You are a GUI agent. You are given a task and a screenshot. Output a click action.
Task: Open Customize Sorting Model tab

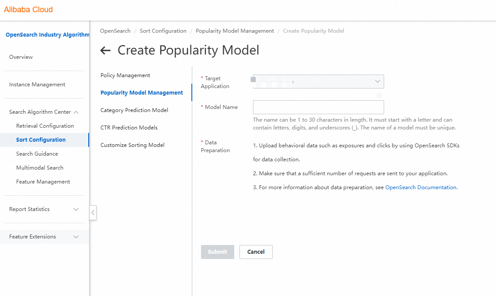tap(132, 145)
